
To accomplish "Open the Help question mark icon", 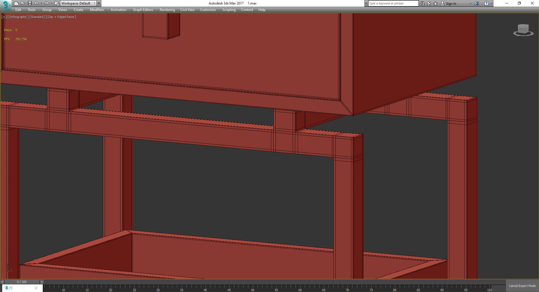I will (x=486, y=3).
